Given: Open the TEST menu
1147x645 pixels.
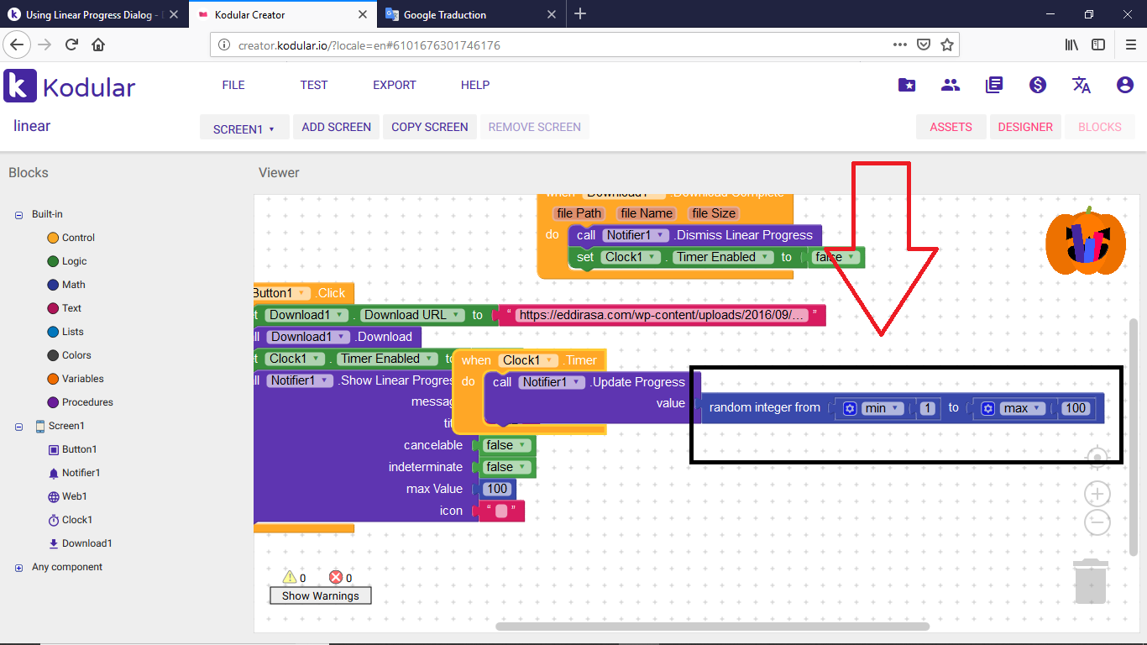Looking at the screenshot, I should [x=314, y=85].
